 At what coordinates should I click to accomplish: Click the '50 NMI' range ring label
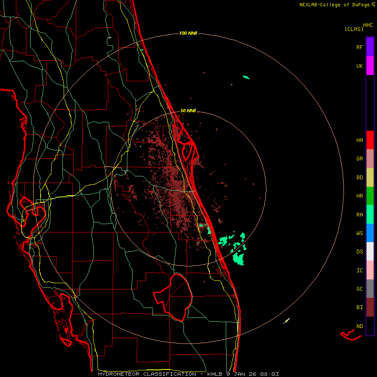[188, 111]
